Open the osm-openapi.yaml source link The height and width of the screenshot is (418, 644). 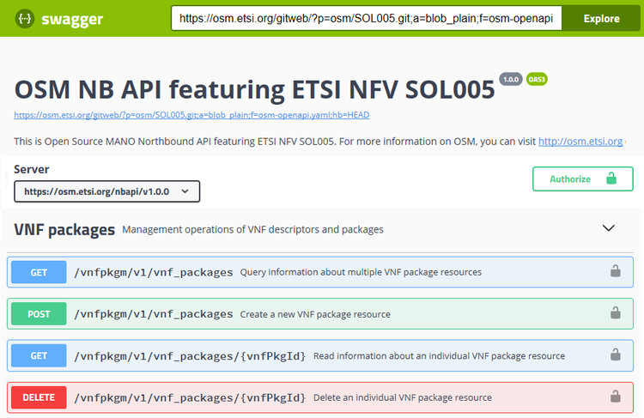191,115
